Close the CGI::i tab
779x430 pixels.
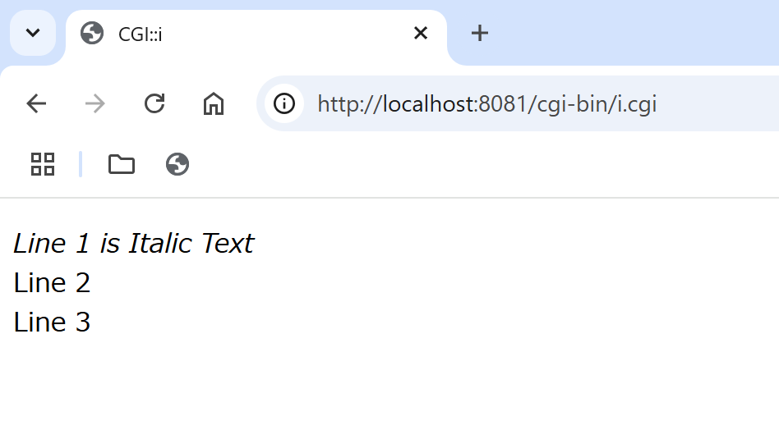420,33
